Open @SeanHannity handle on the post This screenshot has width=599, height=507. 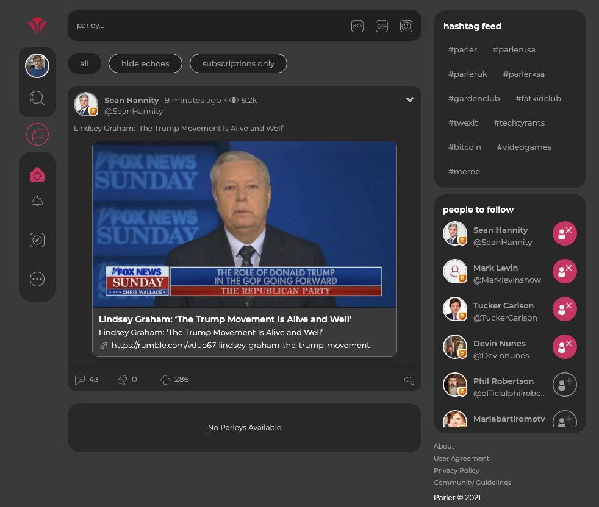[x=134, y=111]
